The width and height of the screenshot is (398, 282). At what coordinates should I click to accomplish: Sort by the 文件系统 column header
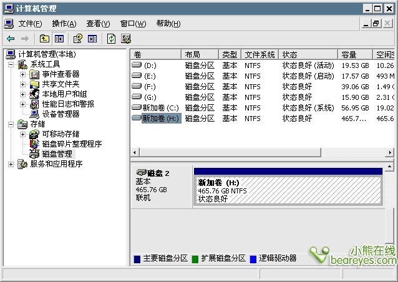tap(260, 54)
